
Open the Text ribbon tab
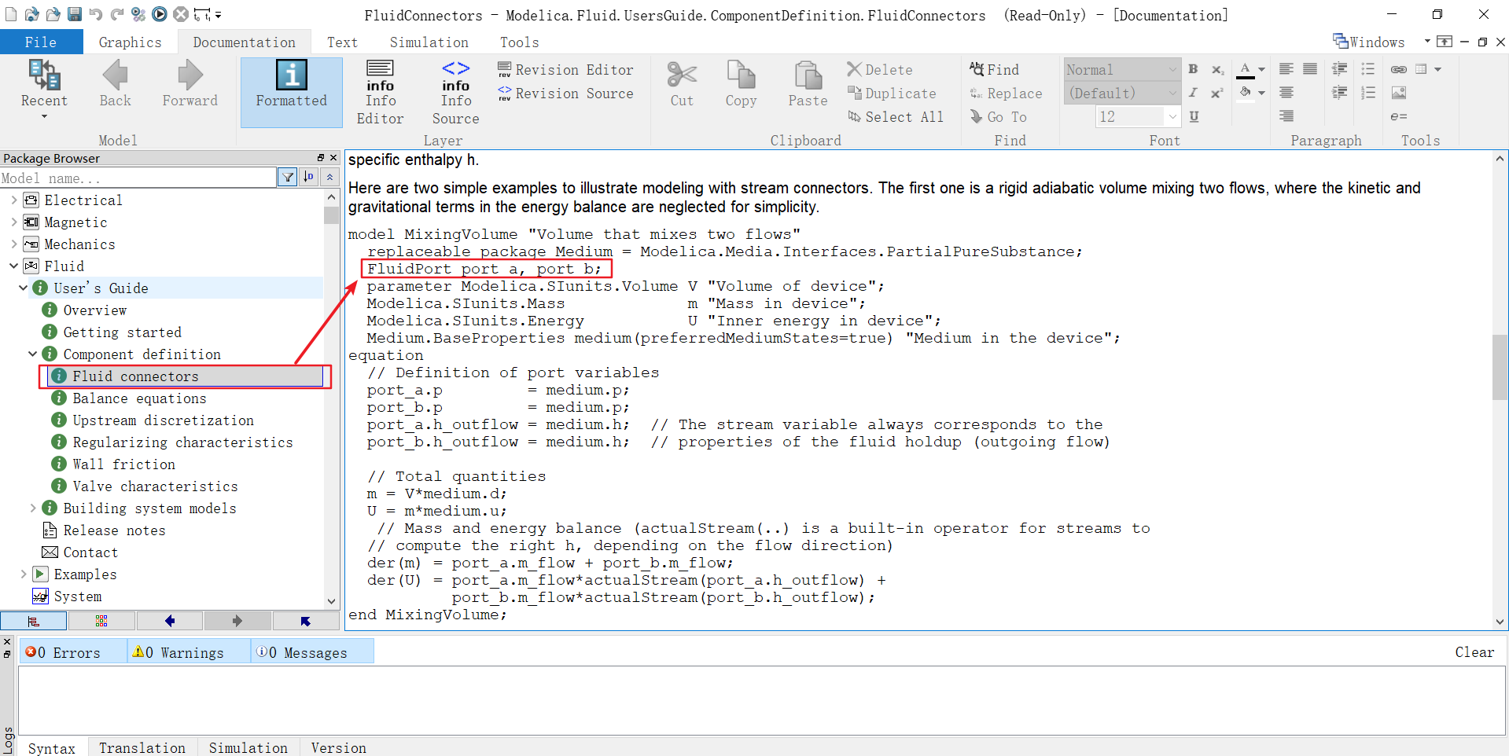pos(342,42)
